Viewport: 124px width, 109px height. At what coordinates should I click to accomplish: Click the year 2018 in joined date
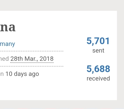pos(46,59)
